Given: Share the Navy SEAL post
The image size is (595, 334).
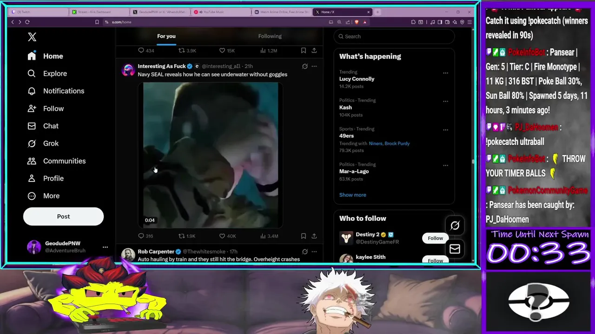Looking at the screenshot, I should tap(314, 236).
